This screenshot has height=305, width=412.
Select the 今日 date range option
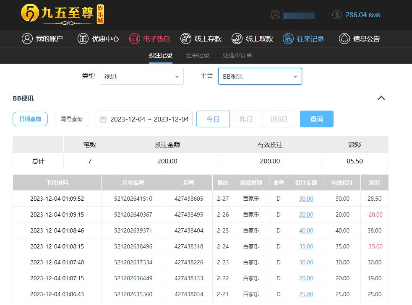(213, 119)
